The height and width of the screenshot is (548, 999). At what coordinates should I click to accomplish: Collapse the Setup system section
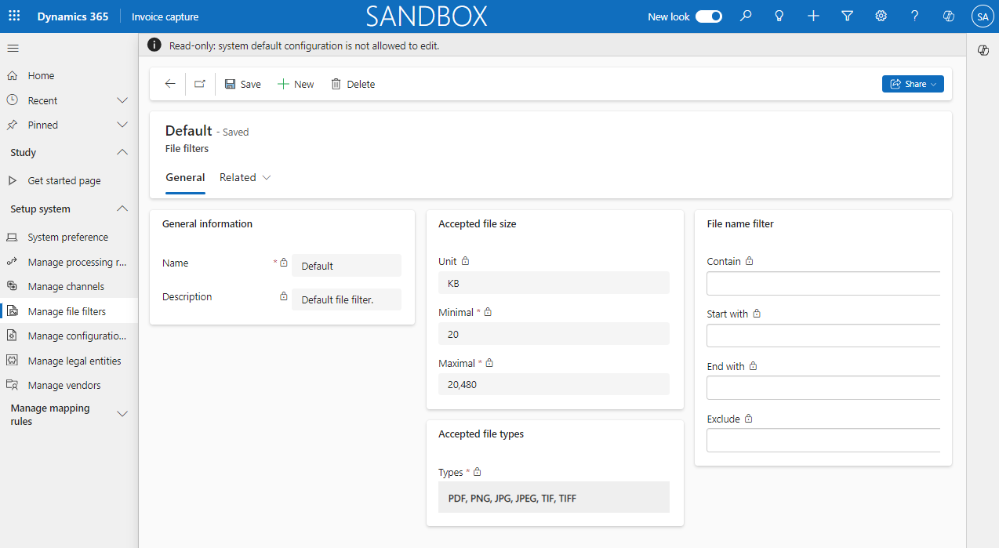(x=122, y=208)
